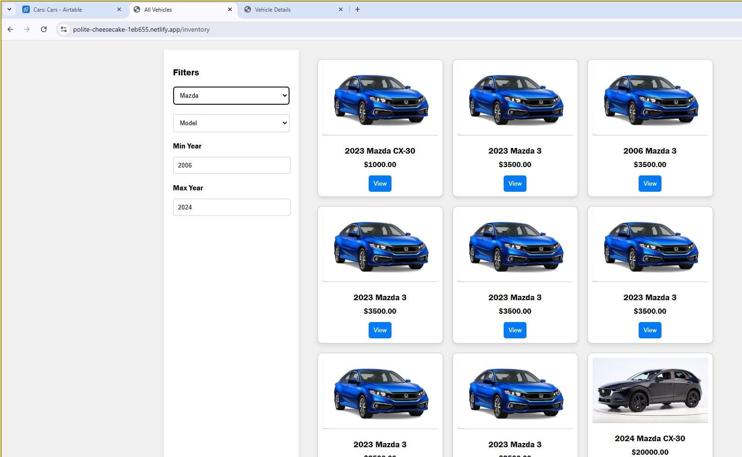Switch to the Vehicle Details tab

point(273,9)
